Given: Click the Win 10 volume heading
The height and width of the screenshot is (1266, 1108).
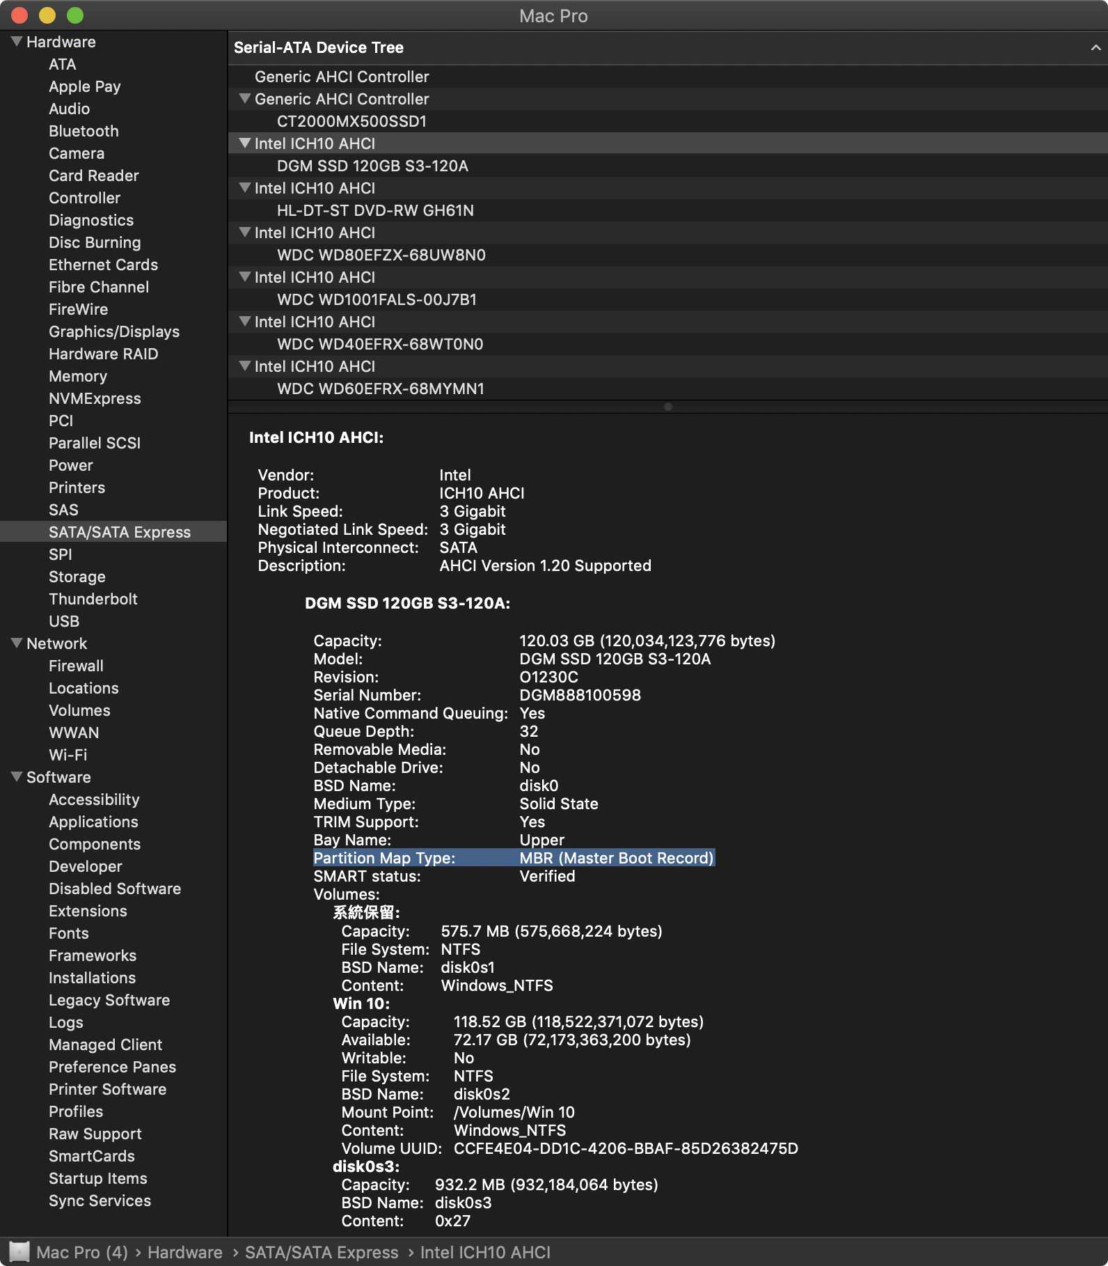Looking at the screenshot, I should (x=361, y=1003).
